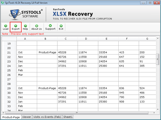Click the horizontal scrollbar right arrow
Screen dimensions: 161x120
click(x=154, y=113)
